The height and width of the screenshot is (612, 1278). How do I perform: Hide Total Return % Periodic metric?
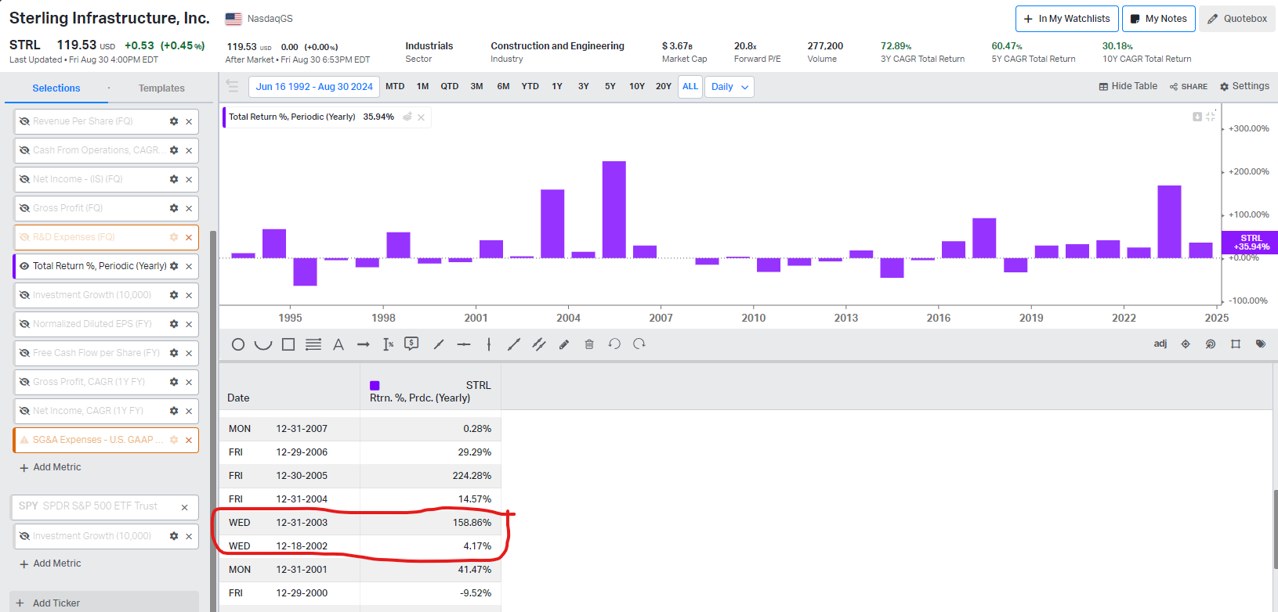click(x=24, y=266)
